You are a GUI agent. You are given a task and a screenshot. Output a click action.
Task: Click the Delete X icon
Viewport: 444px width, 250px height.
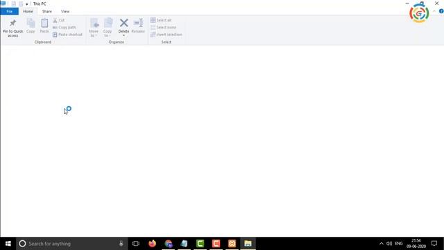123,23
